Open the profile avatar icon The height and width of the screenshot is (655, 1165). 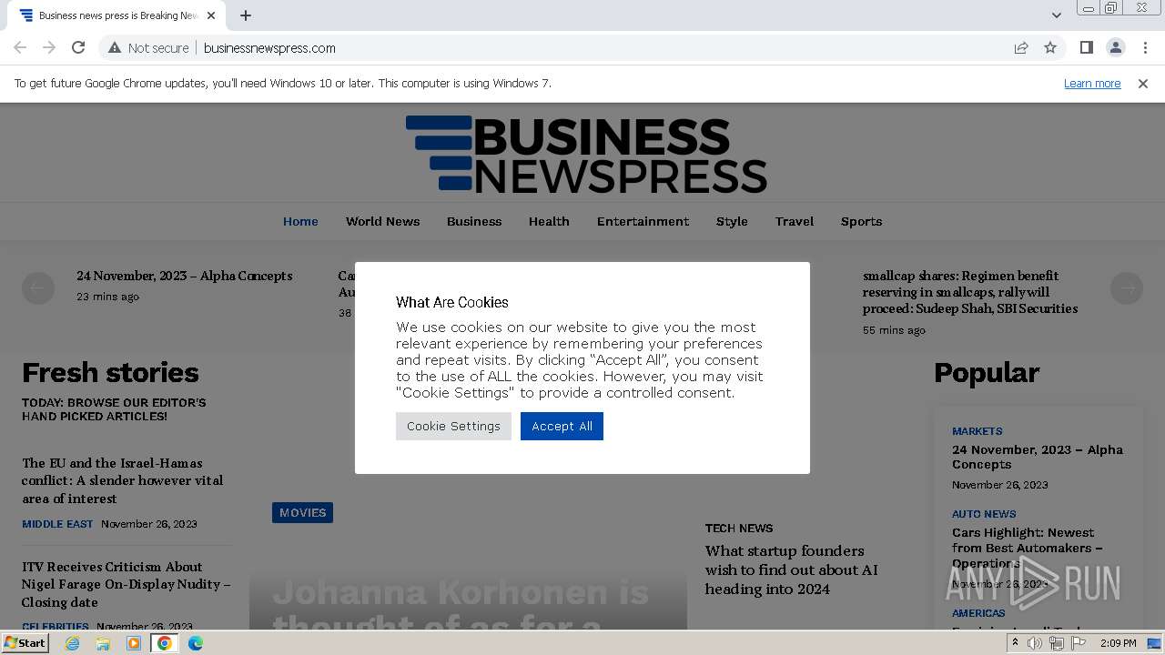point(1115,47)
